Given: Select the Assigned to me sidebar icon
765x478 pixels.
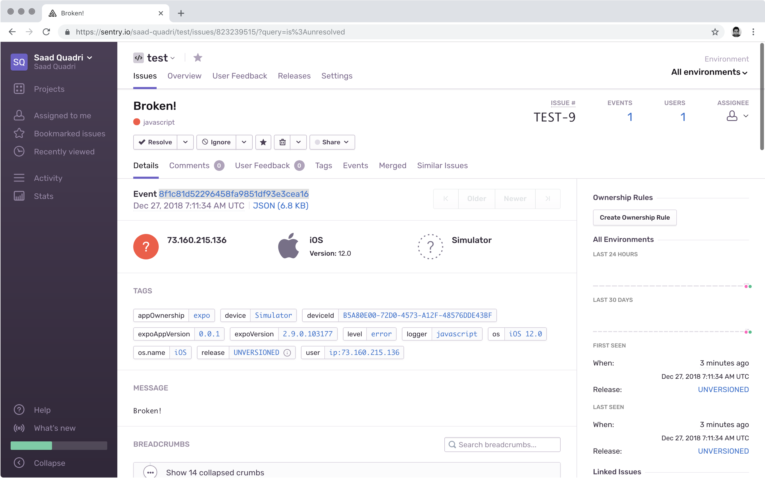Looking at the screenshot, I should point(19,115).
